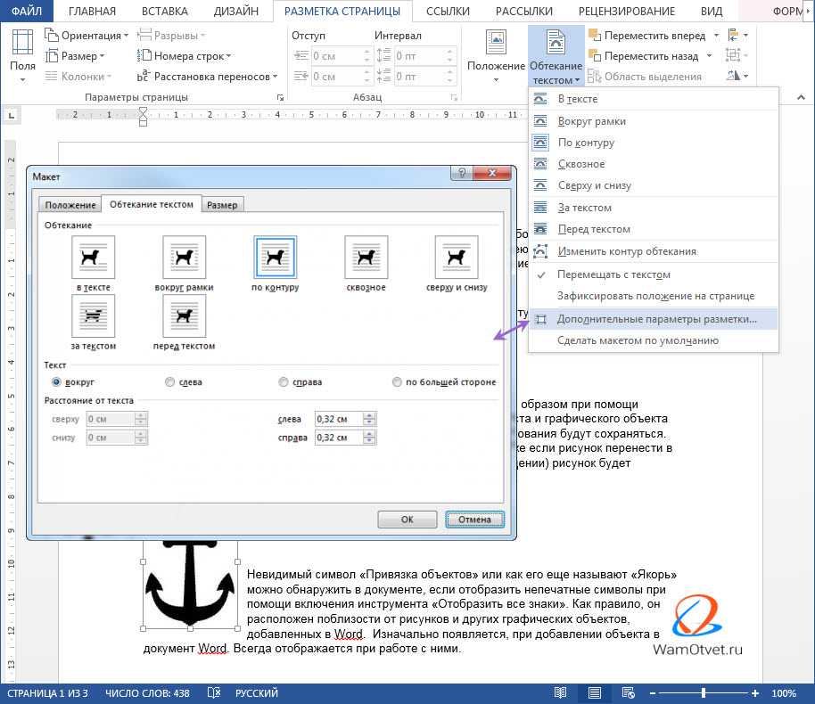This screenshot has width=815, height=704.
Task: Open Параметры страницы dialog launcher
Action: coord(280,97)
